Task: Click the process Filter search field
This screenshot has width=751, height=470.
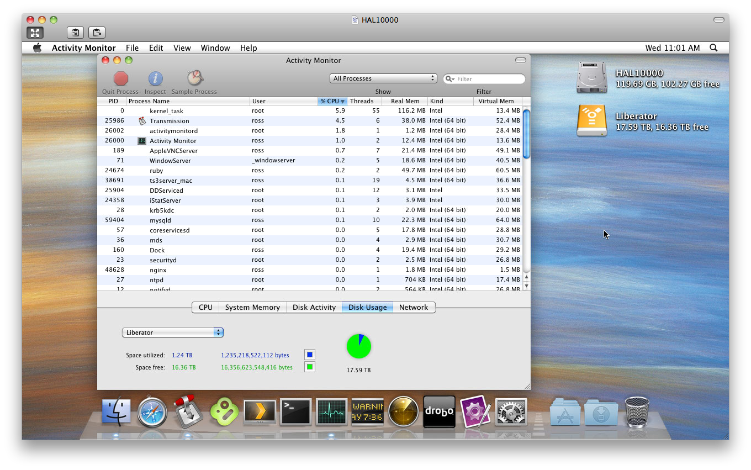Action: (484, 79)
